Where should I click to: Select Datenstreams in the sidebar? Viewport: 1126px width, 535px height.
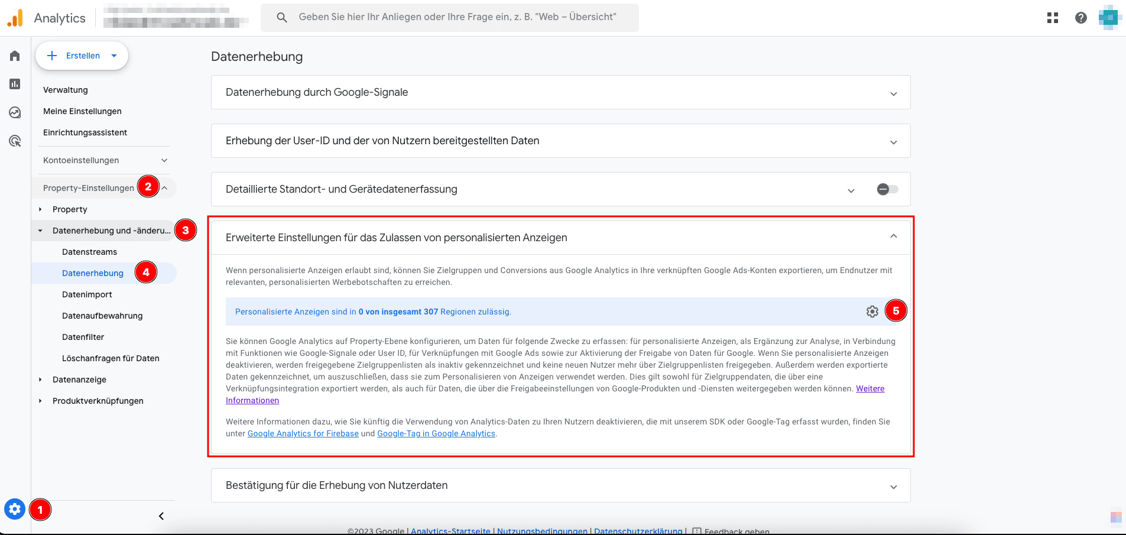tap(89, 252)
